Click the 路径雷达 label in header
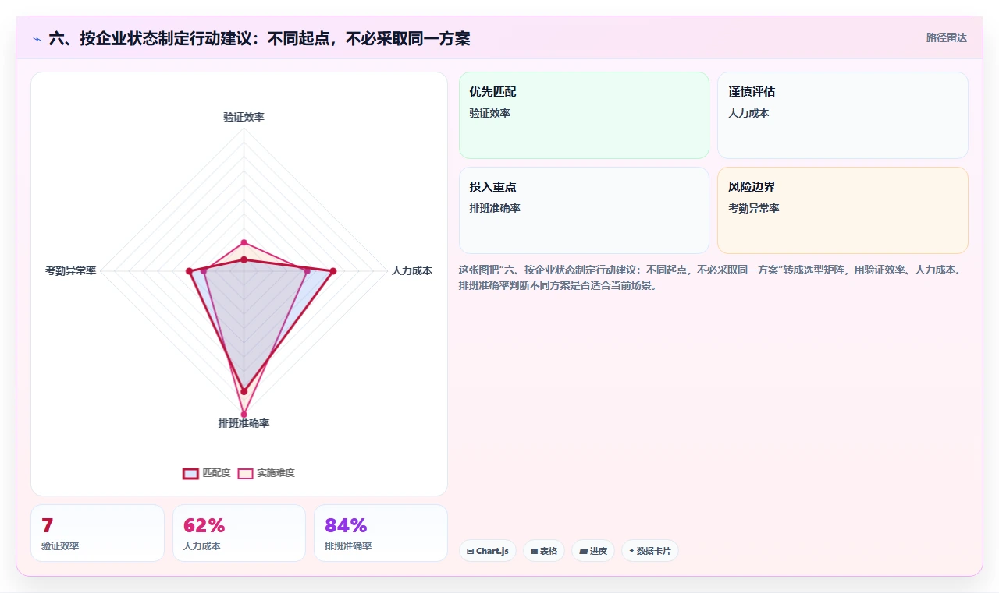 click(x=946, y=37)
